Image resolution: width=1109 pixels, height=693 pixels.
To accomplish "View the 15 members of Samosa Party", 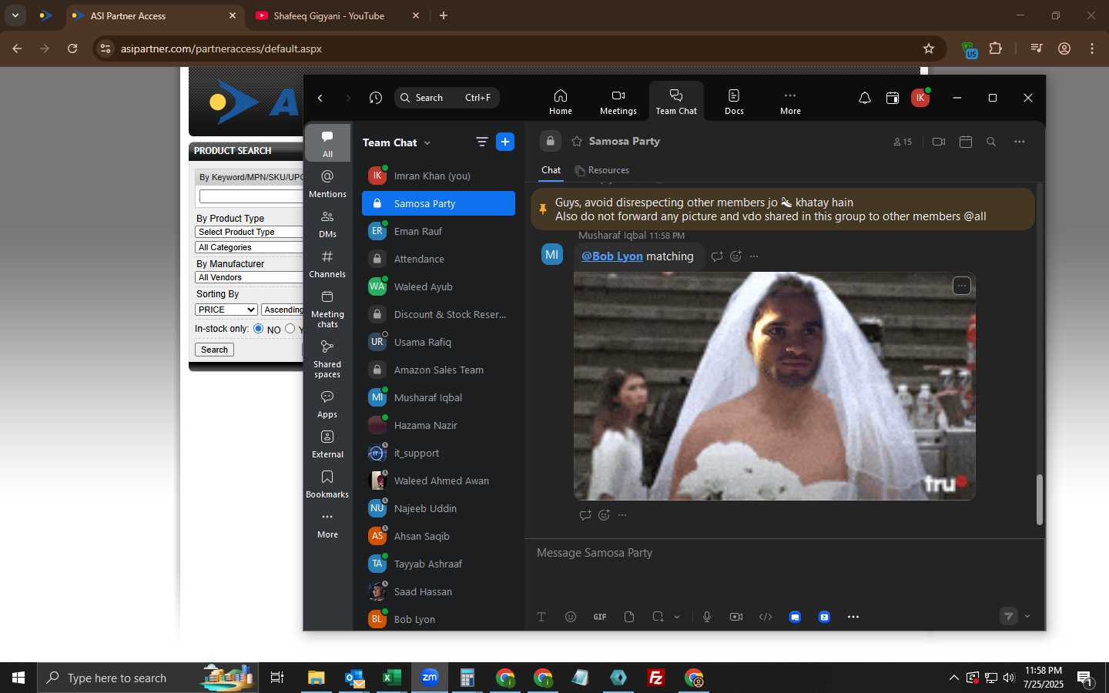I will pos(902,142).
